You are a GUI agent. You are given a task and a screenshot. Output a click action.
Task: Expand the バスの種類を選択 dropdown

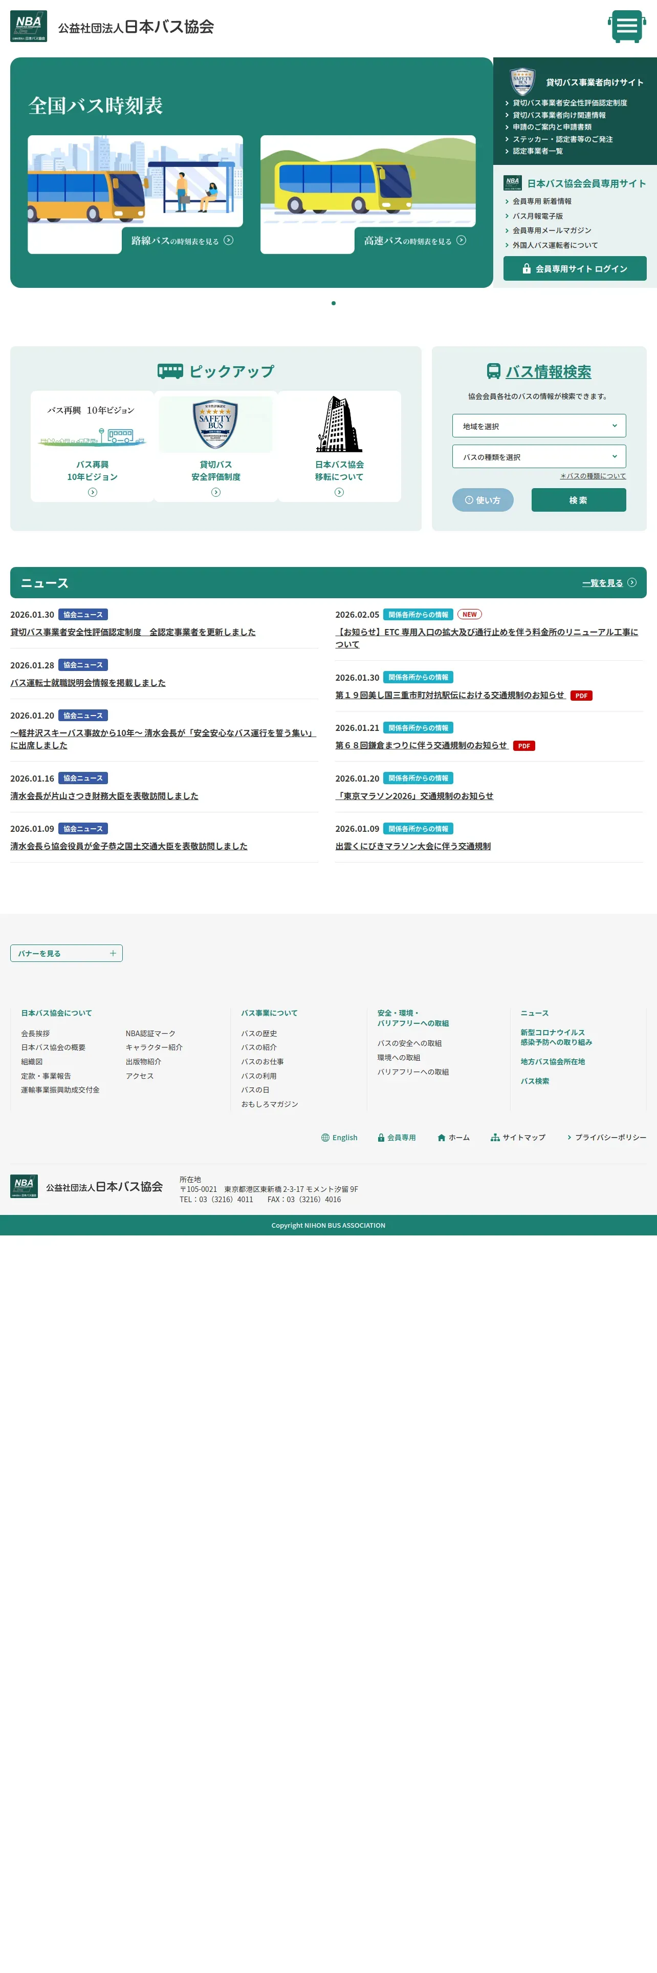point(538,456)
